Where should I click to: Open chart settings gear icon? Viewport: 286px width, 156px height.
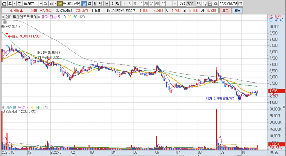(x=216, y=4)
